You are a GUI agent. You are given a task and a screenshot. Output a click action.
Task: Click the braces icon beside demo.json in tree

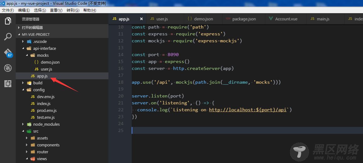[x=36, y=62]
